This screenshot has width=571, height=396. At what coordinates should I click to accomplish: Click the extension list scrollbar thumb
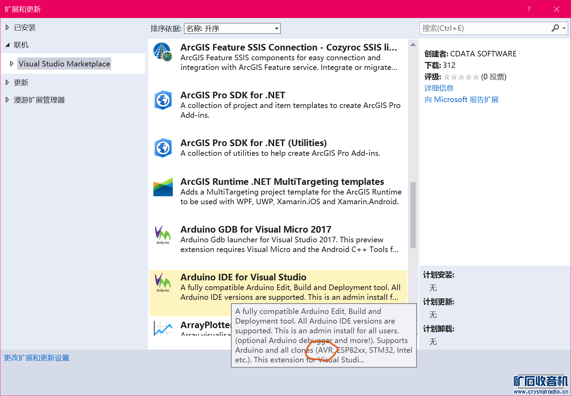pos(413,215)
